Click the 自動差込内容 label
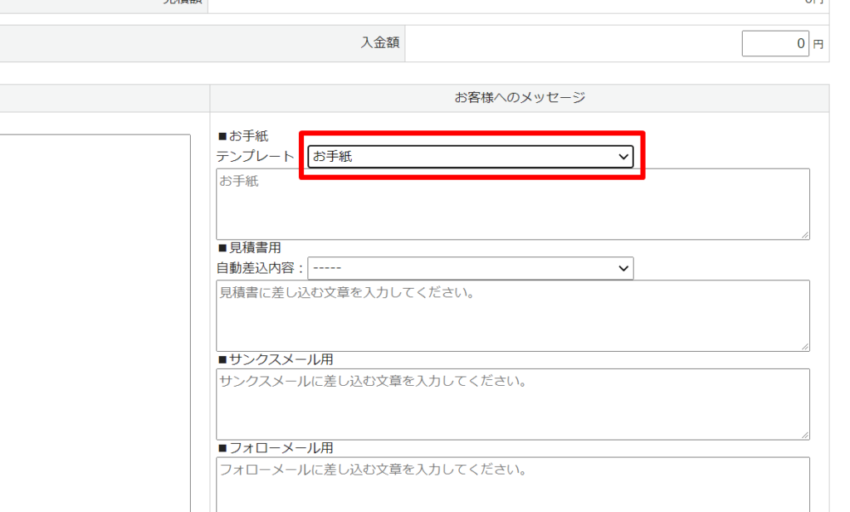850x512 pixels. 260,268
